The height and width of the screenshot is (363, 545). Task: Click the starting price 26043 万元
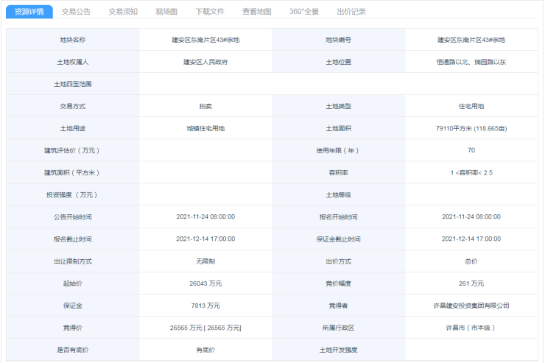click(205, 283)
